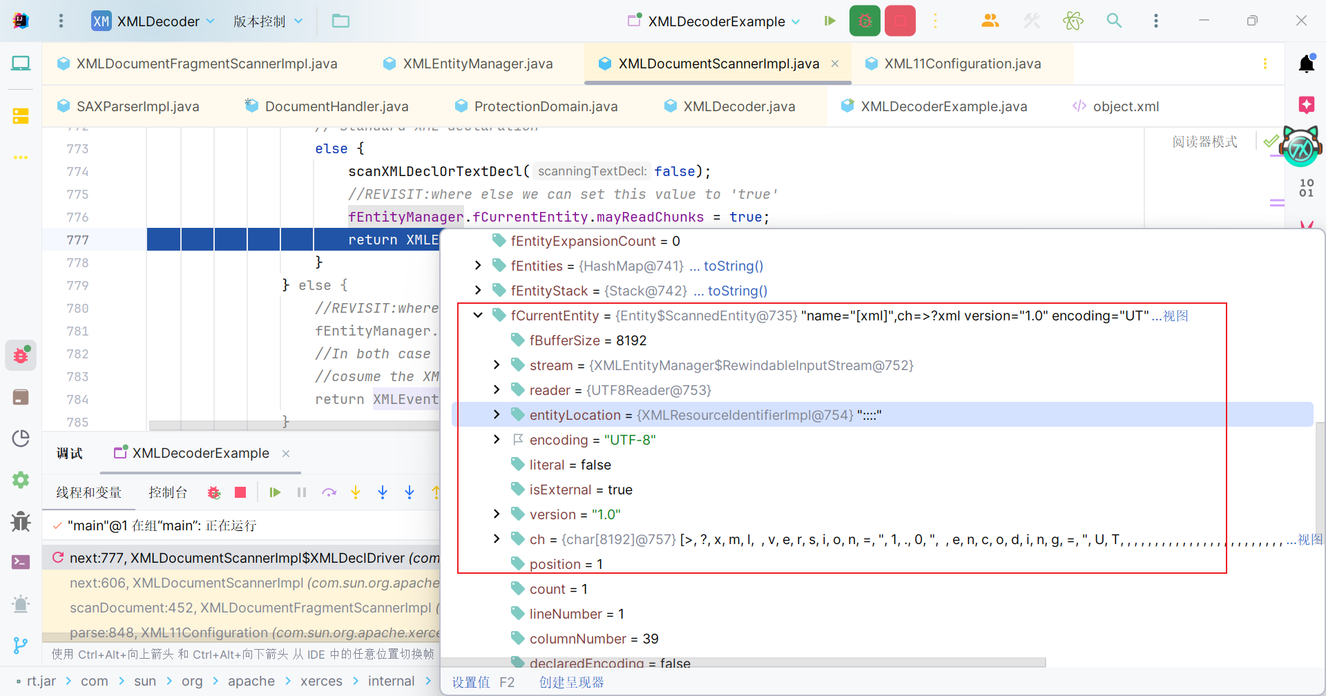Click the apache breadcrumb segment
The height and width of the screenshot is (696, 1326).
click(251, 681)
